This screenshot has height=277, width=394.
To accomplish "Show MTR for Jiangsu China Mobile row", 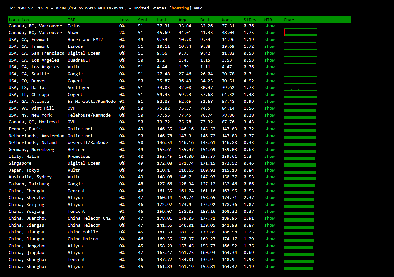I will tap(269, 232).
